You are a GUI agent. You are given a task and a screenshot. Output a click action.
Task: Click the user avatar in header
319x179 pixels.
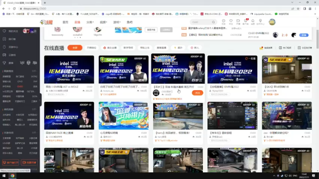pyautogui.click(x=272, y=22)
